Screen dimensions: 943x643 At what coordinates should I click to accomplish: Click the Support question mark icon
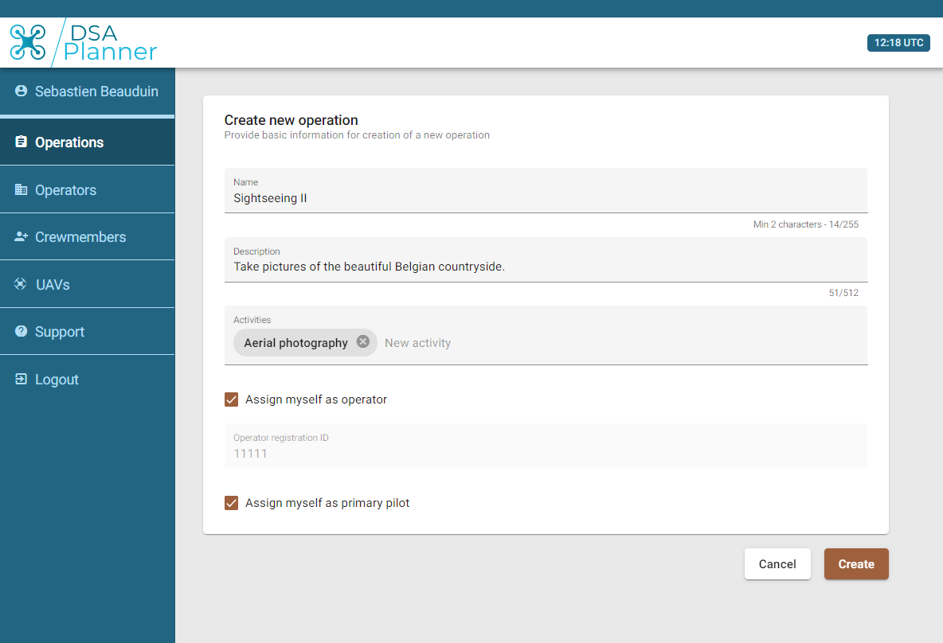point(21,331)
